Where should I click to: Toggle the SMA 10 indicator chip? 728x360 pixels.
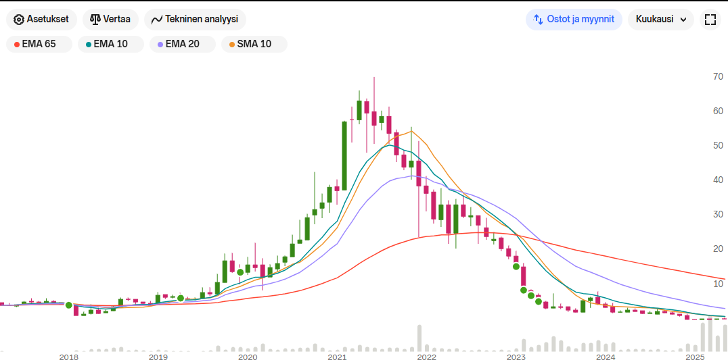254,44
